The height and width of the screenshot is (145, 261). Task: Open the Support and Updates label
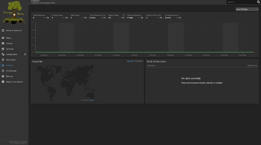coord(14,82)
